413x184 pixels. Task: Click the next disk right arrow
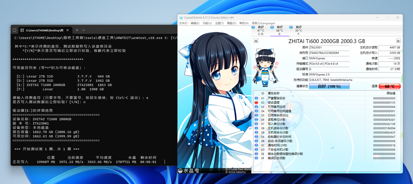[398, 41]
